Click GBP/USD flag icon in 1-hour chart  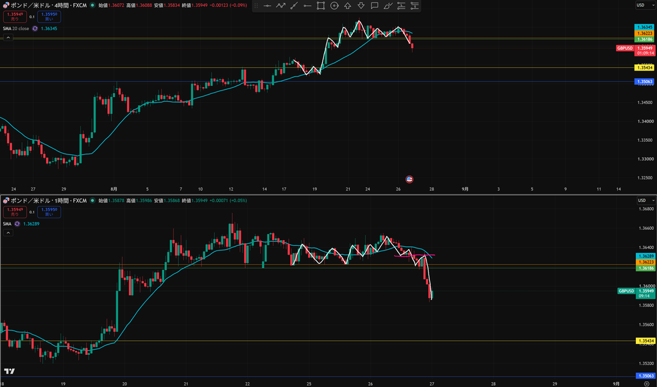pyautogui.click(x=6, y=200)
